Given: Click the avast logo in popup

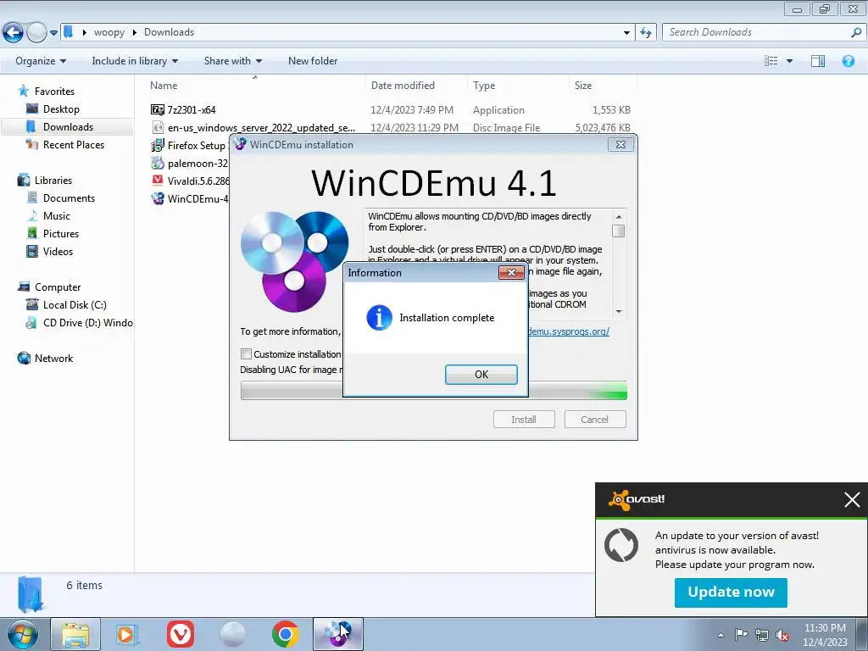Looking at the screenshot, I should point(637,499).
